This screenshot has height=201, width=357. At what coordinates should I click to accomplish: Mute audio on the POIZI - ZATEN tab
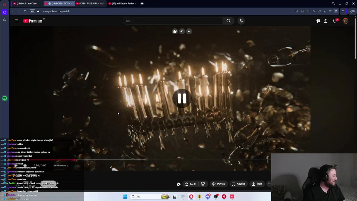pyautogui.click(x=50, y=3)
